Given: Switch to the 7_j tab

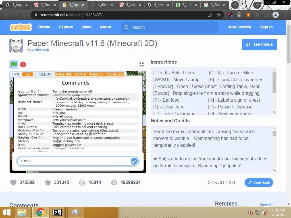Looking at the screenshot, I should pyautogui.click(x=187, y=5).
